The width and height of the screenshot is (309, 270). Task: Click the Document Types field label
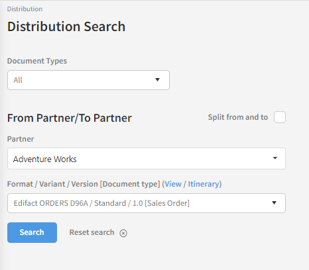click(37, 61)
